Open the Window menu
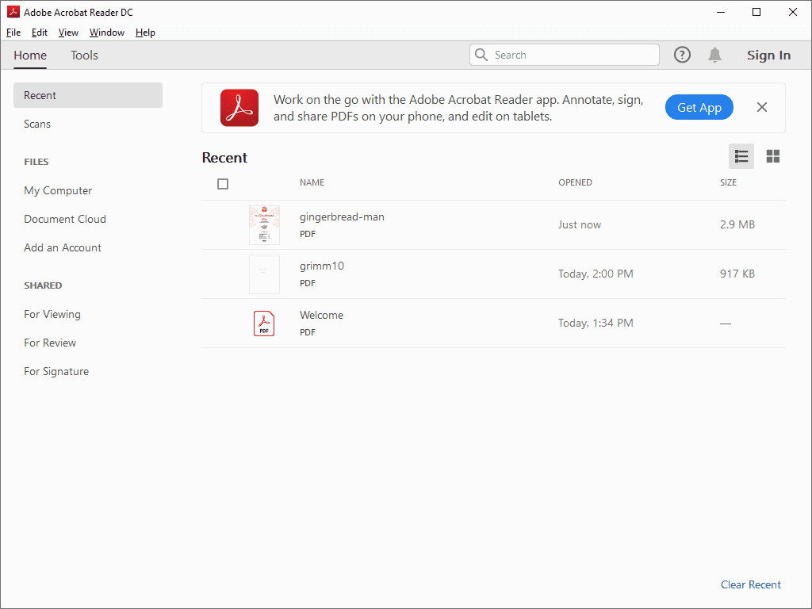The height and width of the screenshot is (609, 812). 107,32
